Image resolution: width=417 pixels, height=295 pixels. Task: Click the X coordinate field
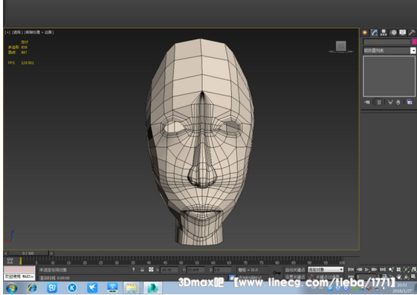(169, 270)
